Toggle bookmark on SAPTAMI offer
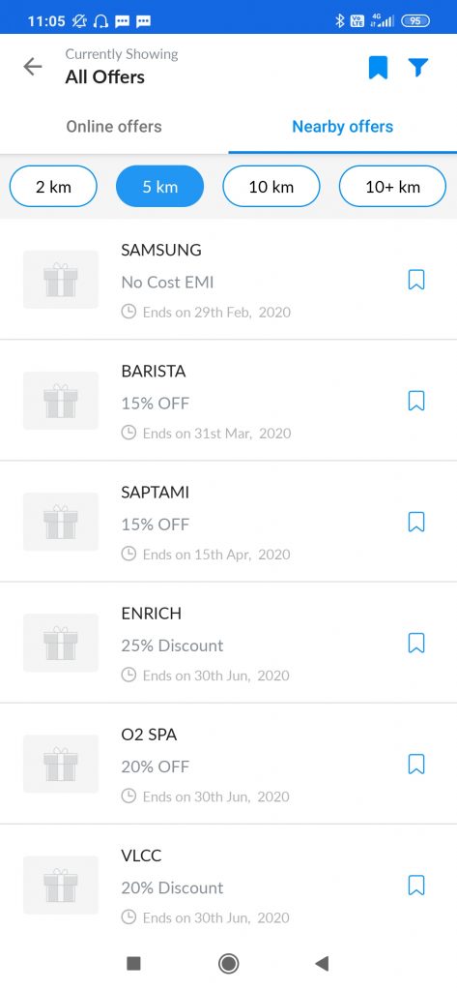The height and width of the screenshot is (991, 457). pos(416,522)
